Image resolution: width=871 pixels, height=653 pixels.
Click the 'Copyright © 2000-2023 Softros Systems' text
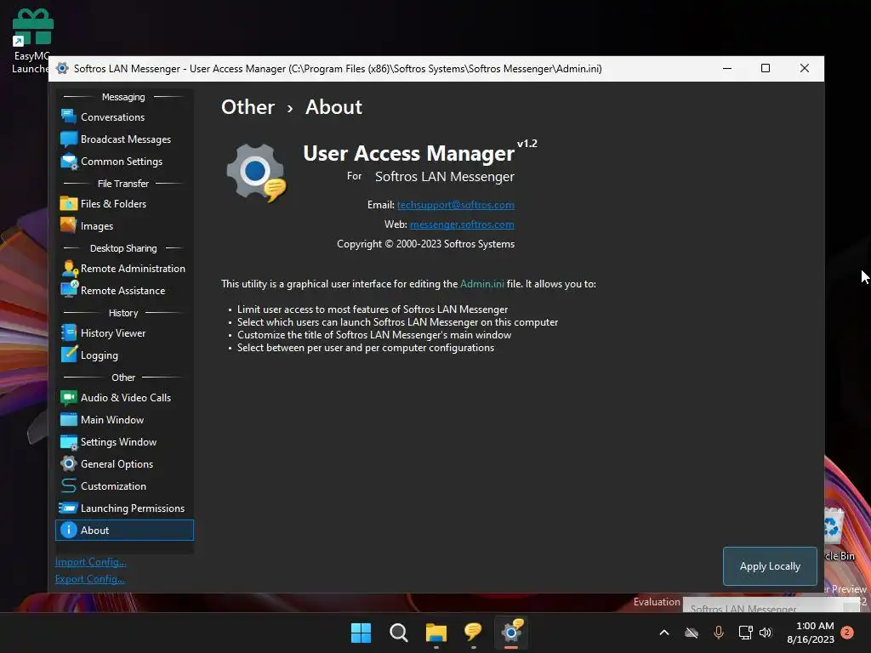(425, 244)
